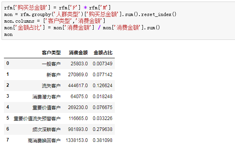Image resolution: width=235 pixels, height=145 pixels.
Task: Click the last code line 'mon'
Action: [8, 34]
